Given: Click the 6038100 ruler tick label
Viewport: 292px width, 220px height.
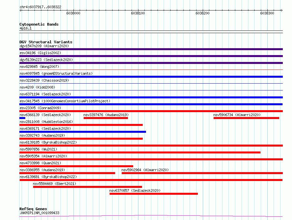Looking at the screenshot, I should 138,13.
